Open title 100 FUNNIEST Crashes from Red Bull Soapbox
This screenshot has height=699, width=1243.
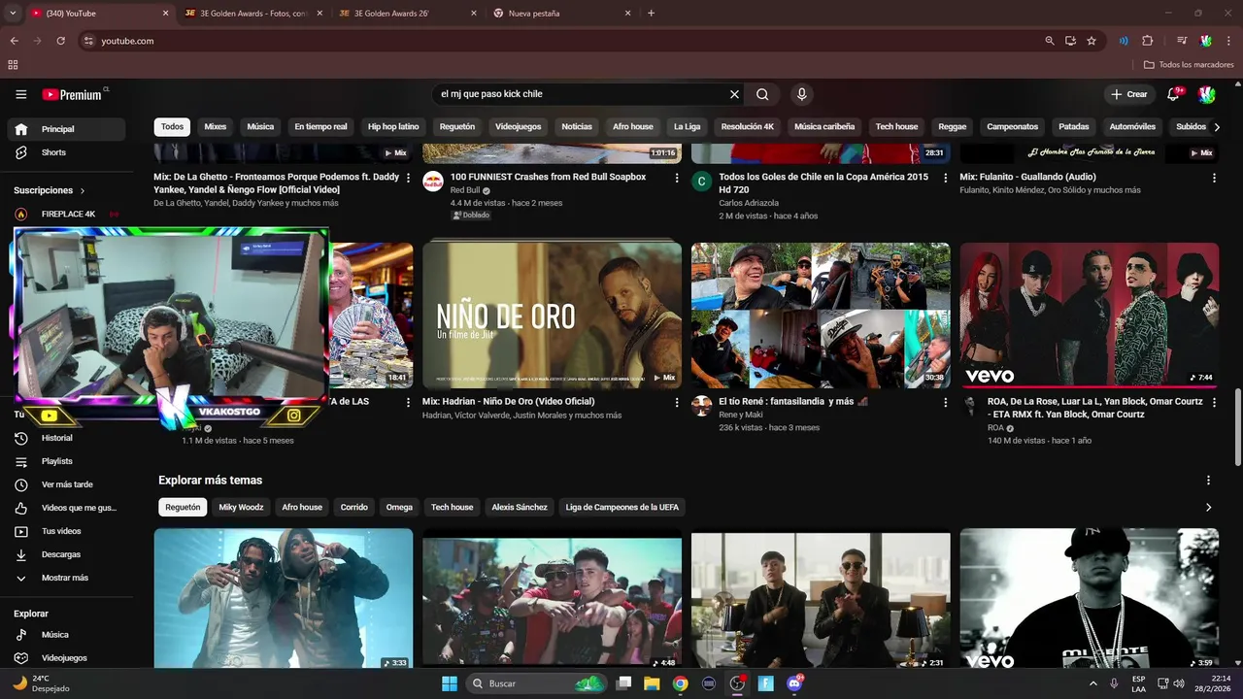pos(548,177)
